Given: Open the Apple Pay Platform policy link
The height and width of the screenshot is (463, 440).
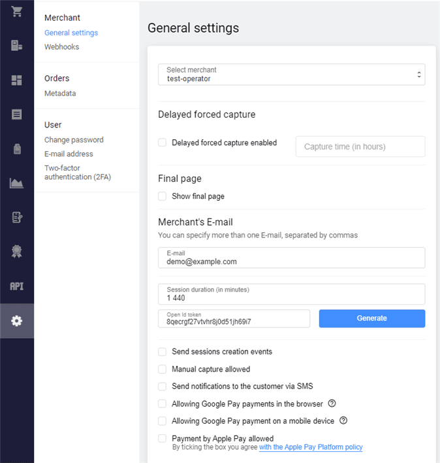Looking at the screenshot, I should [311, 447].
